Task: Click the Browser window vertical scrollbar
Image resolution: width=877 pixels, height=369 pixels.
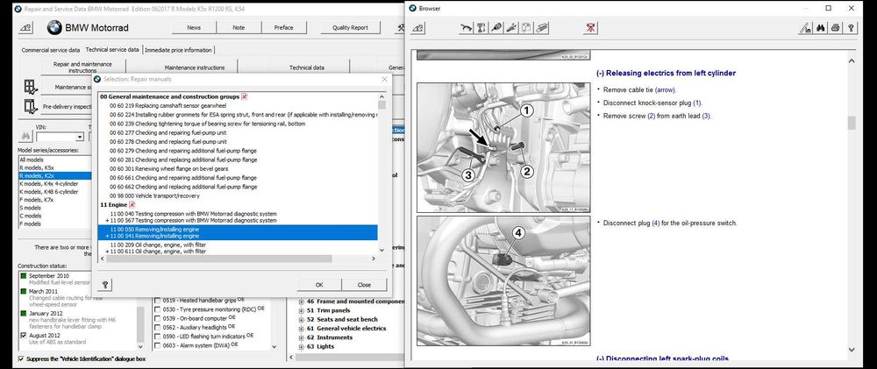Action: (851, 123)
